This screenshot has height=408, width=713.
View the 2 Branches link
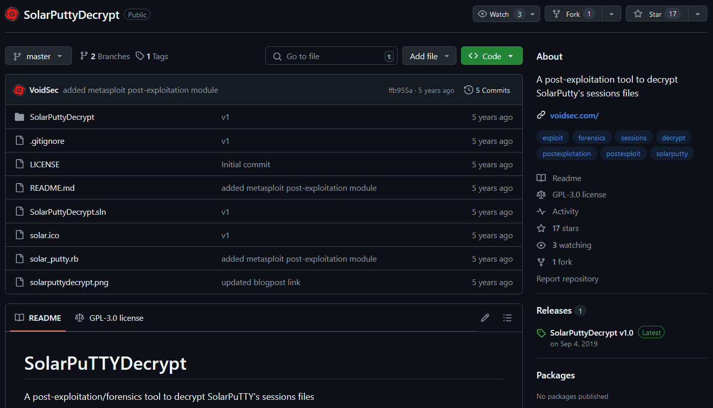(105, 56)
